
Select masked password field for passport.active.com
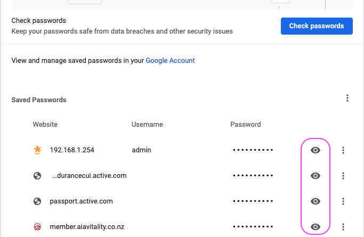coord(253,201)
